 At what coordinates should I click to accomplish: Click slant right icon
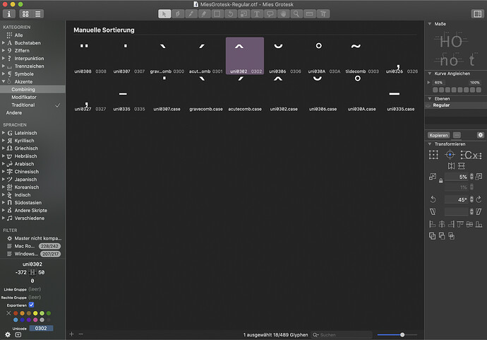click(x=479, y=212)
